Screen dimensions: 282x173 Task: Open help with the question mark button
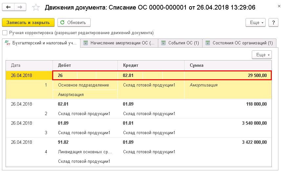(x=273, y=22)
